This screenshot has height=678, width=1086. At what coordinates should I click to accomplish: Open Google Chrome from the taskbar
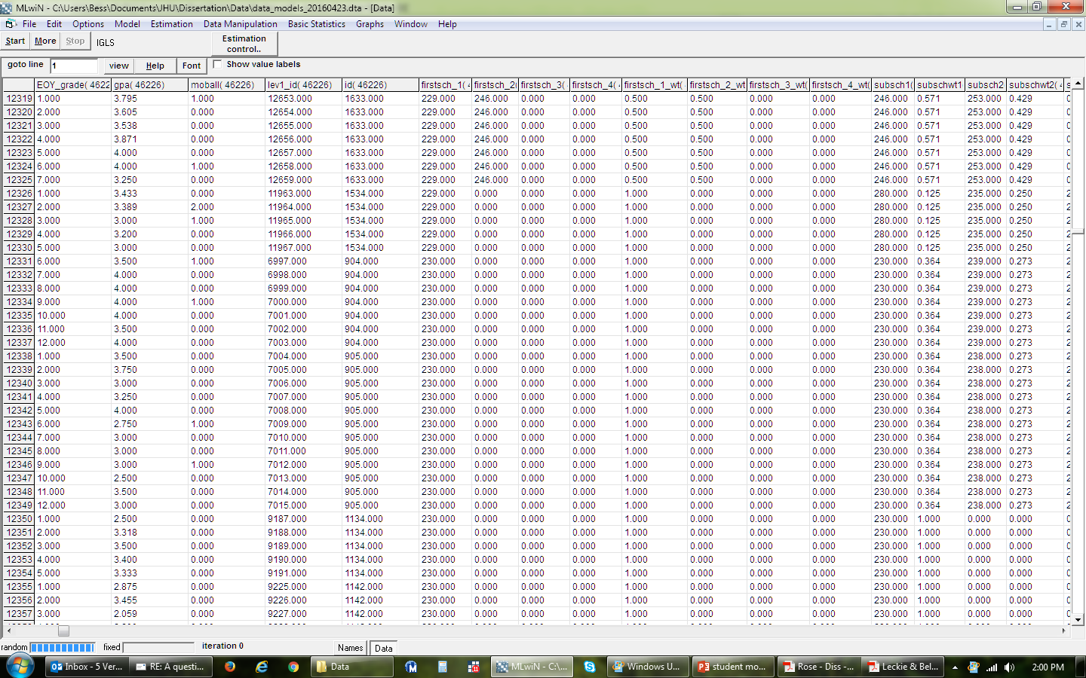(293, 667)
